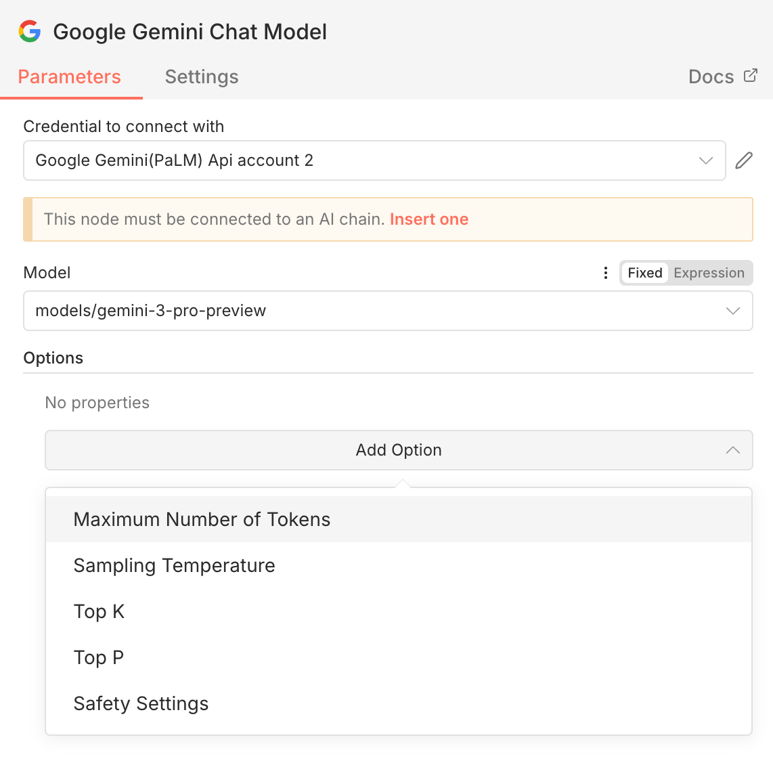Select the Parameters tab

coord(70,76)
